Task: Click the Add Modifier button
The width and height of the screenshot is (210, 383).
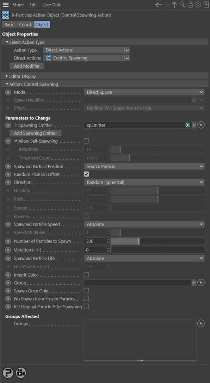Action: (x=27, y=66)
